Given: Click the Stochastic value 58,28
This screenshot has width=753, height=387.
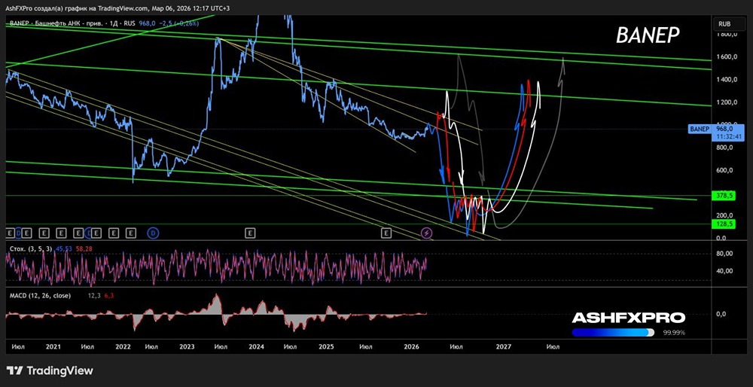Looking at the screenshot, I should [84, 248].
